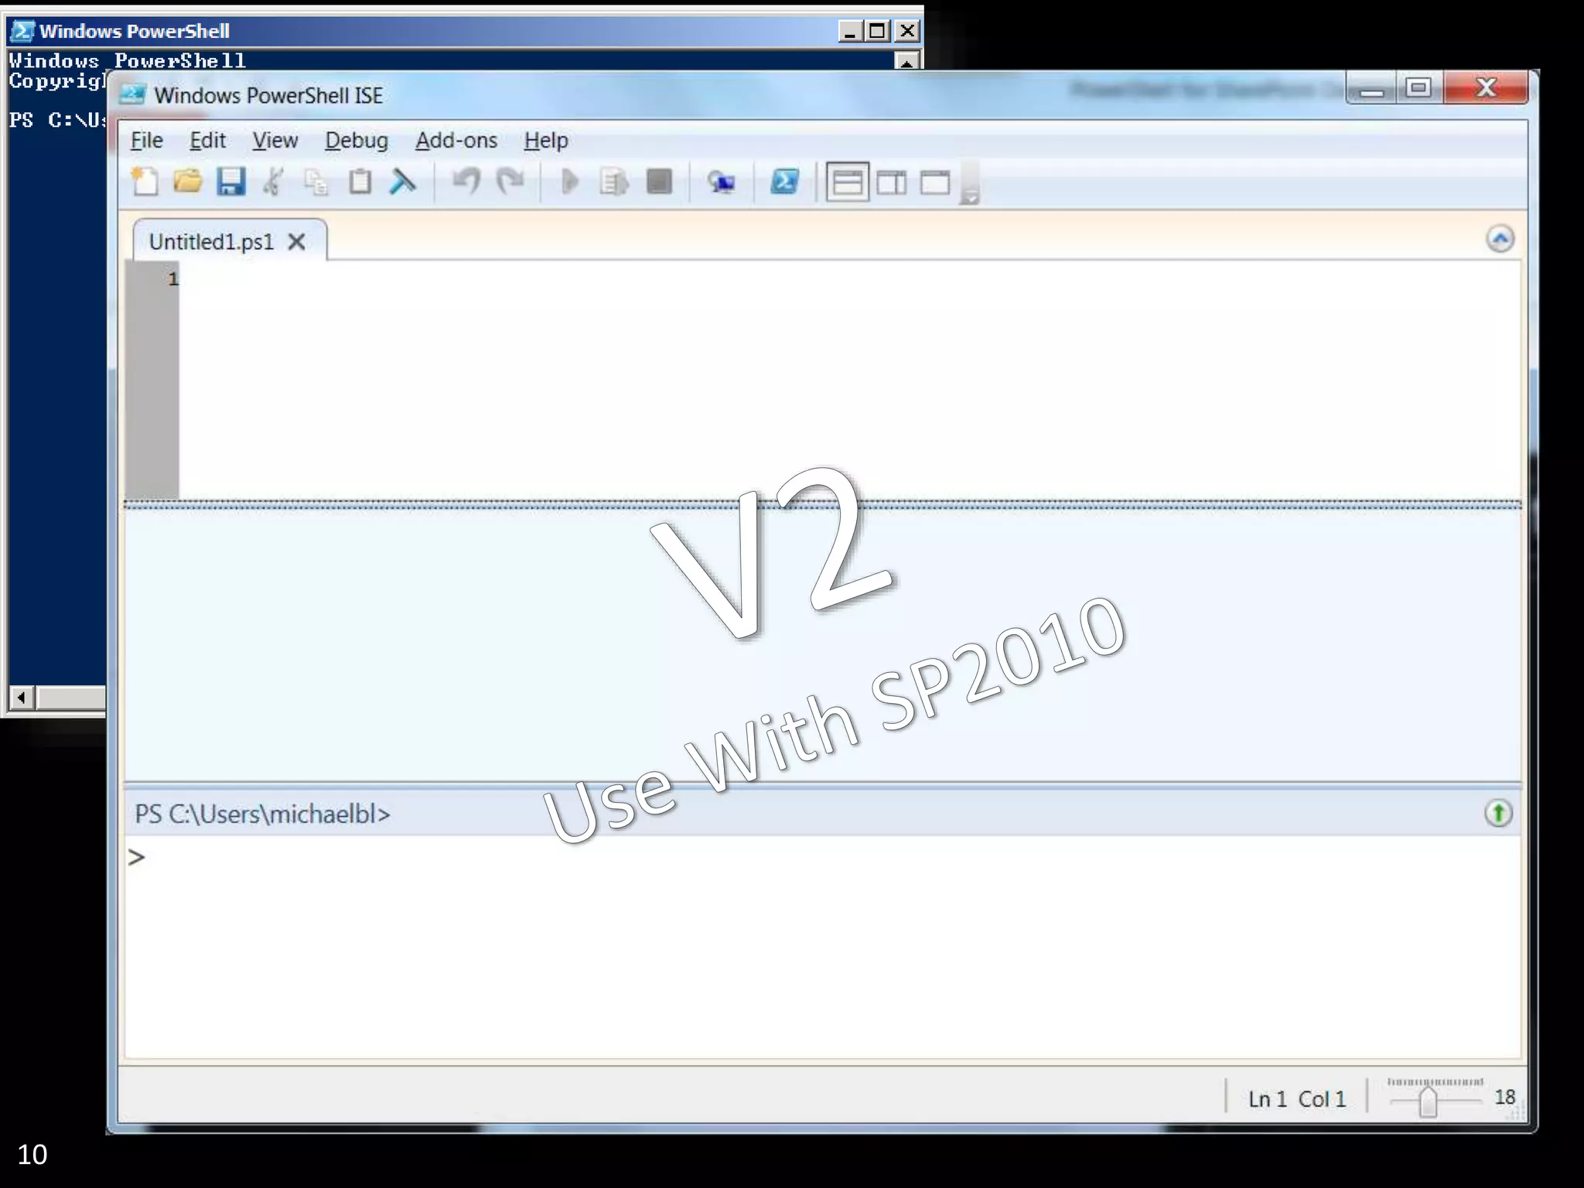
Task: Click the Paste clipboard icon
Action: pos(360,183)
